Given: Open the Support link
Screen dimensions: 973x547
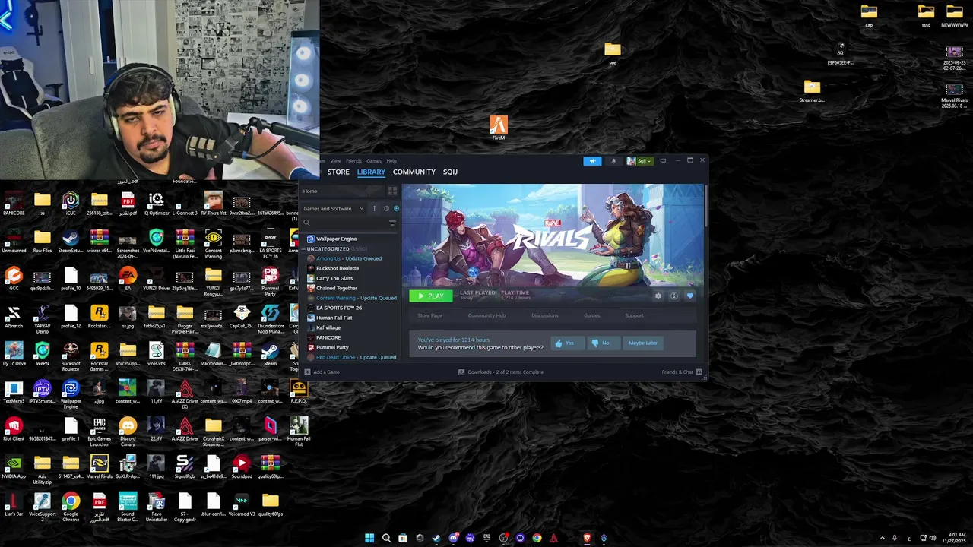Looking at the screenshot, I should pos(634,315).
